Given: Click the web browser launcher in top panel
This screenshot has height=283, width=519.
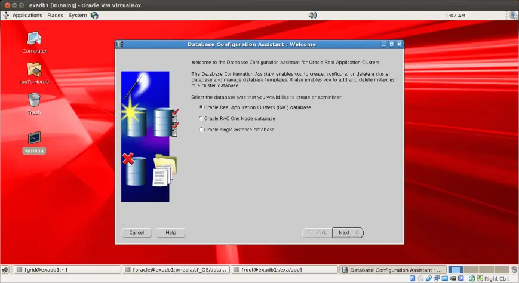Looking at the screenshot, I should pos(94,16).
